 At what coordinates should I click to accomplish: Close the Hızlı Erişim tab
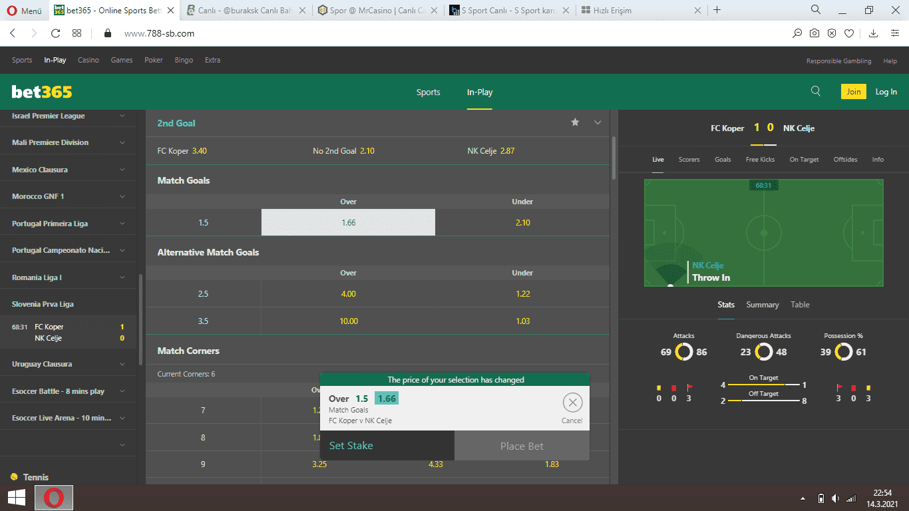(698, 11)
